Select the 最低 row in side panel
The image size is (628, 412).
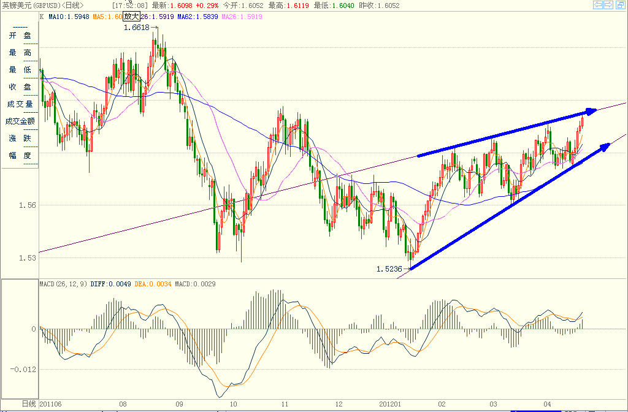point(20,70)
